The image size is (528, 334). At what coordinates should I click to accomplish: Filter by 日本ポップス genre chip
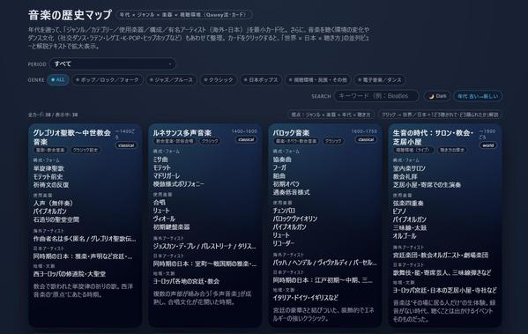coord(261,80)
